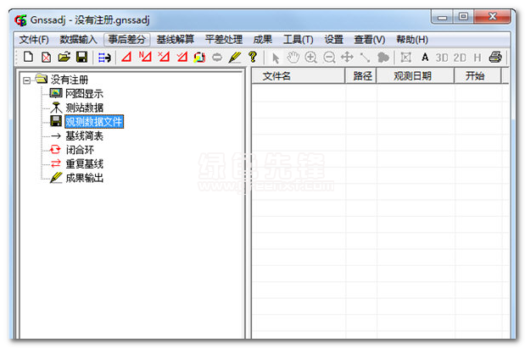525x348 pixels.
Task: Open the 文件(F) menu
Action: (34, 40)
